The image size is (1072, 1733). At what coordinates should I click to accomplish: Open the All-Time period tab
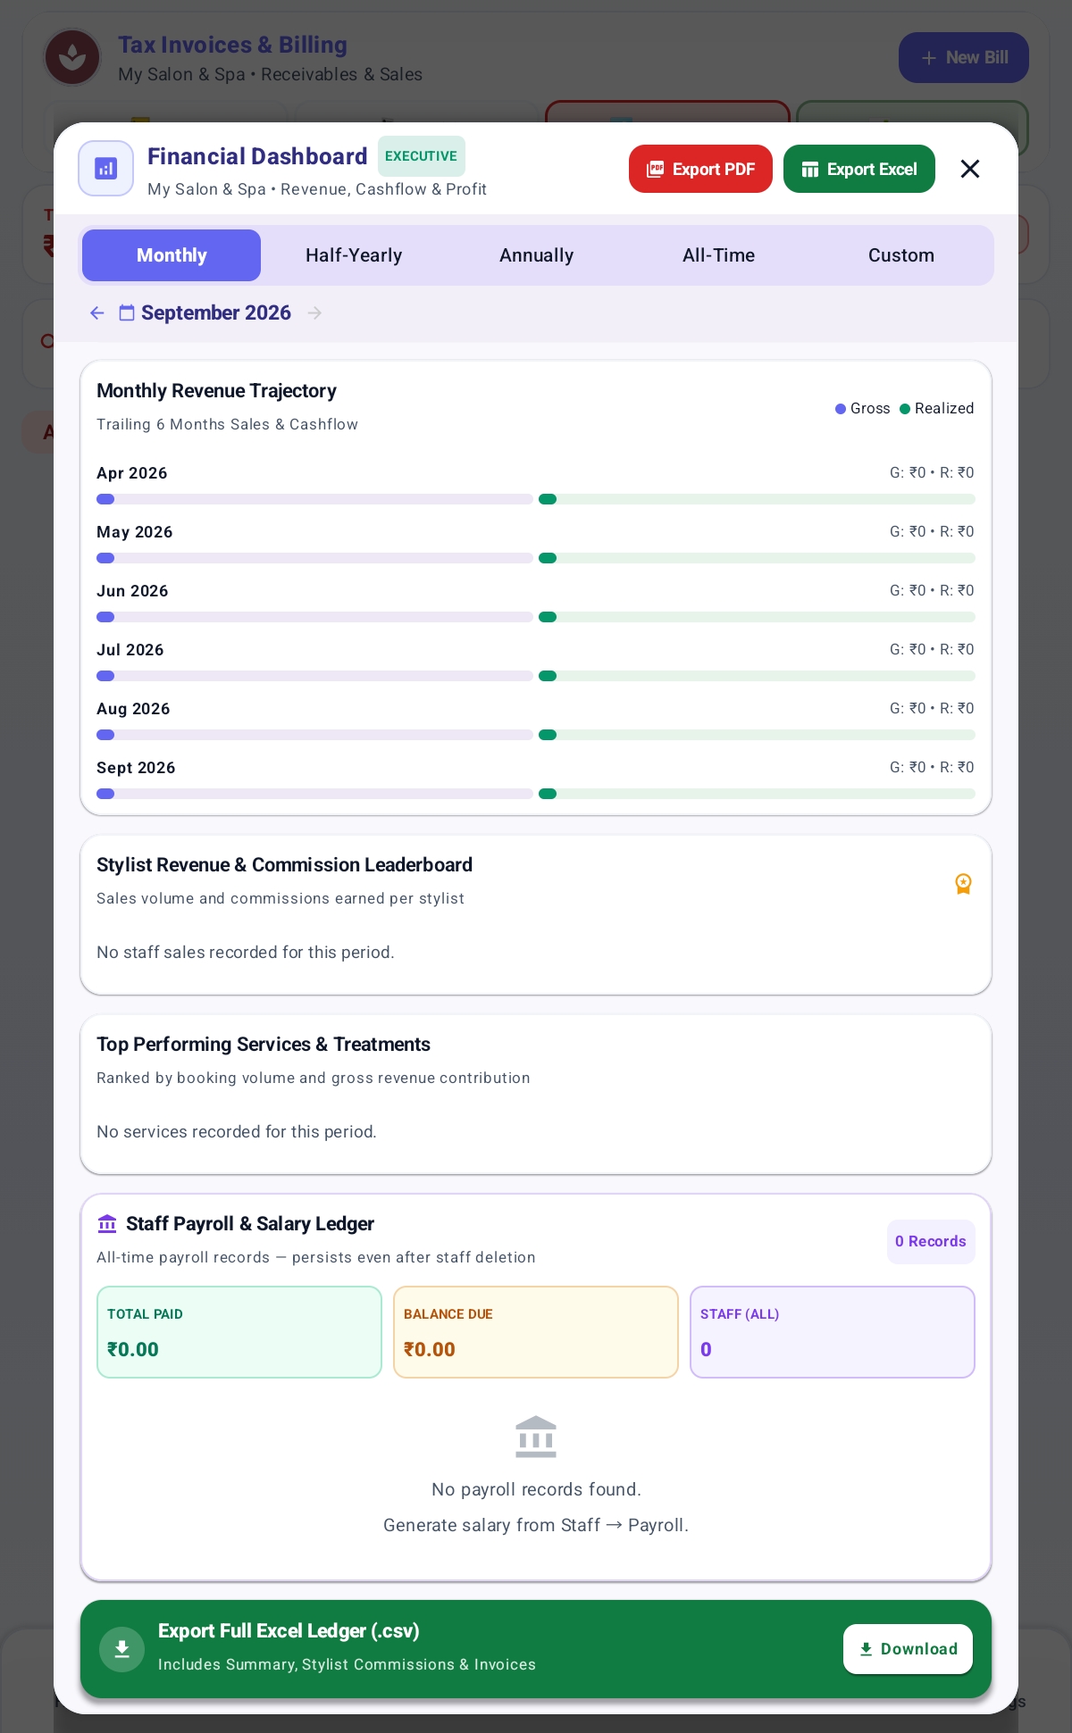coord(718,255)
